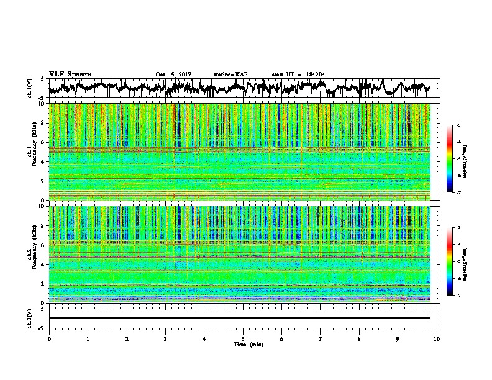Click the "-3" label on ch.1 colorbar
The width and height of the screenshot is (492, 380).
click(458, 125)
